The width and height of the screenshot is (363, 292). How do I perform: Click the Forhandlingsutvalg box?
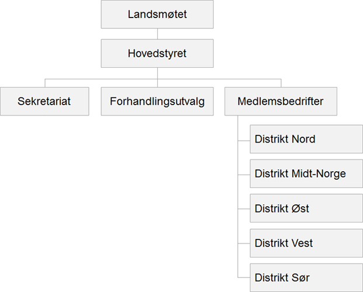pyautogui.click(x=157, y=101)
